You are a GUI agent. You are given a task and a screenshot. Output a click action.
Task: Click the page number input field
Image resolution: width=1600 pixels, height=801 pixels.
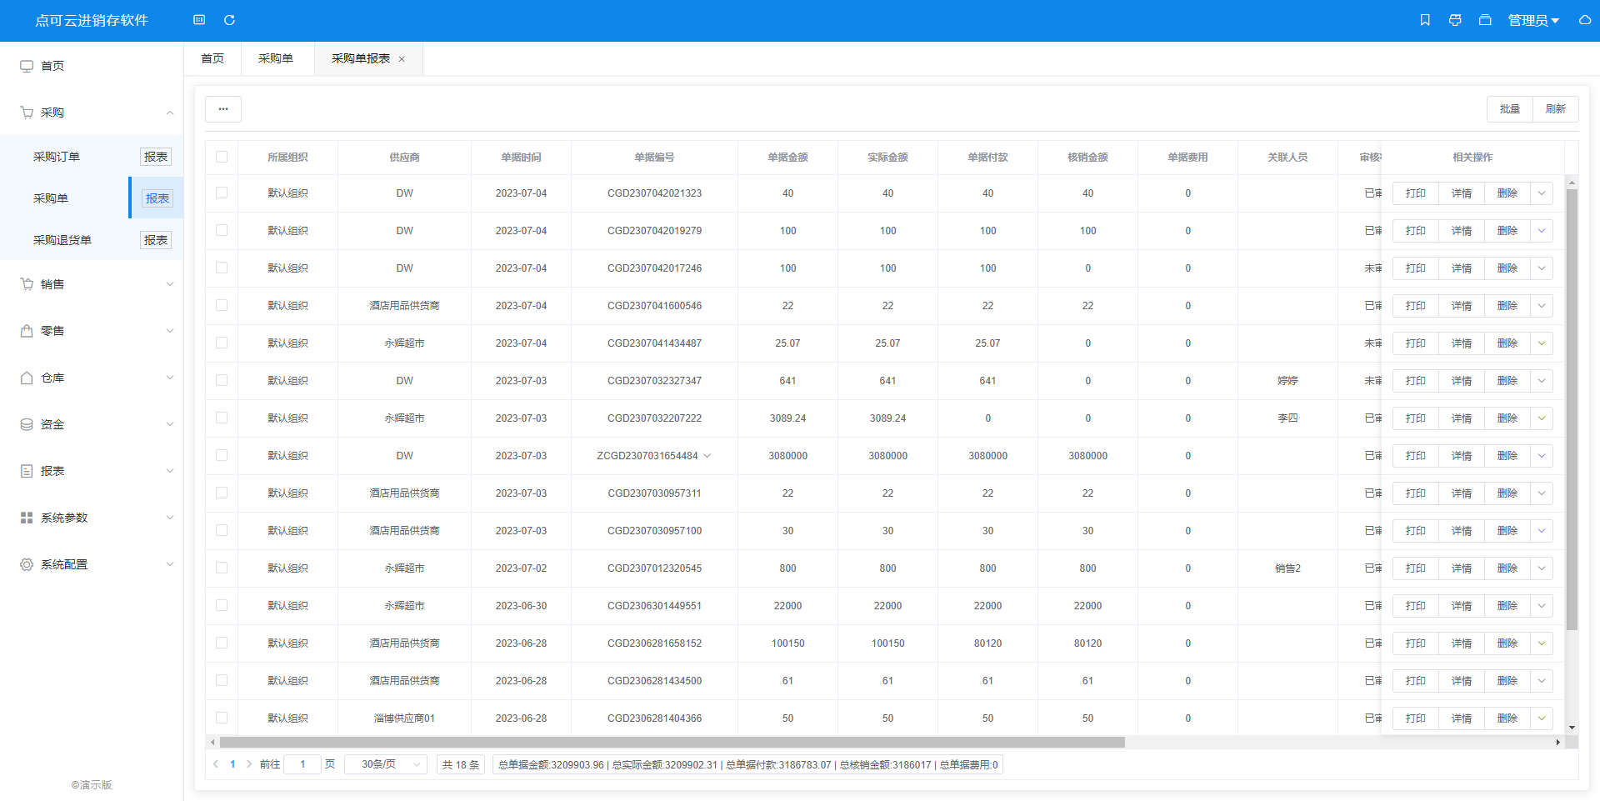point(302,764)
